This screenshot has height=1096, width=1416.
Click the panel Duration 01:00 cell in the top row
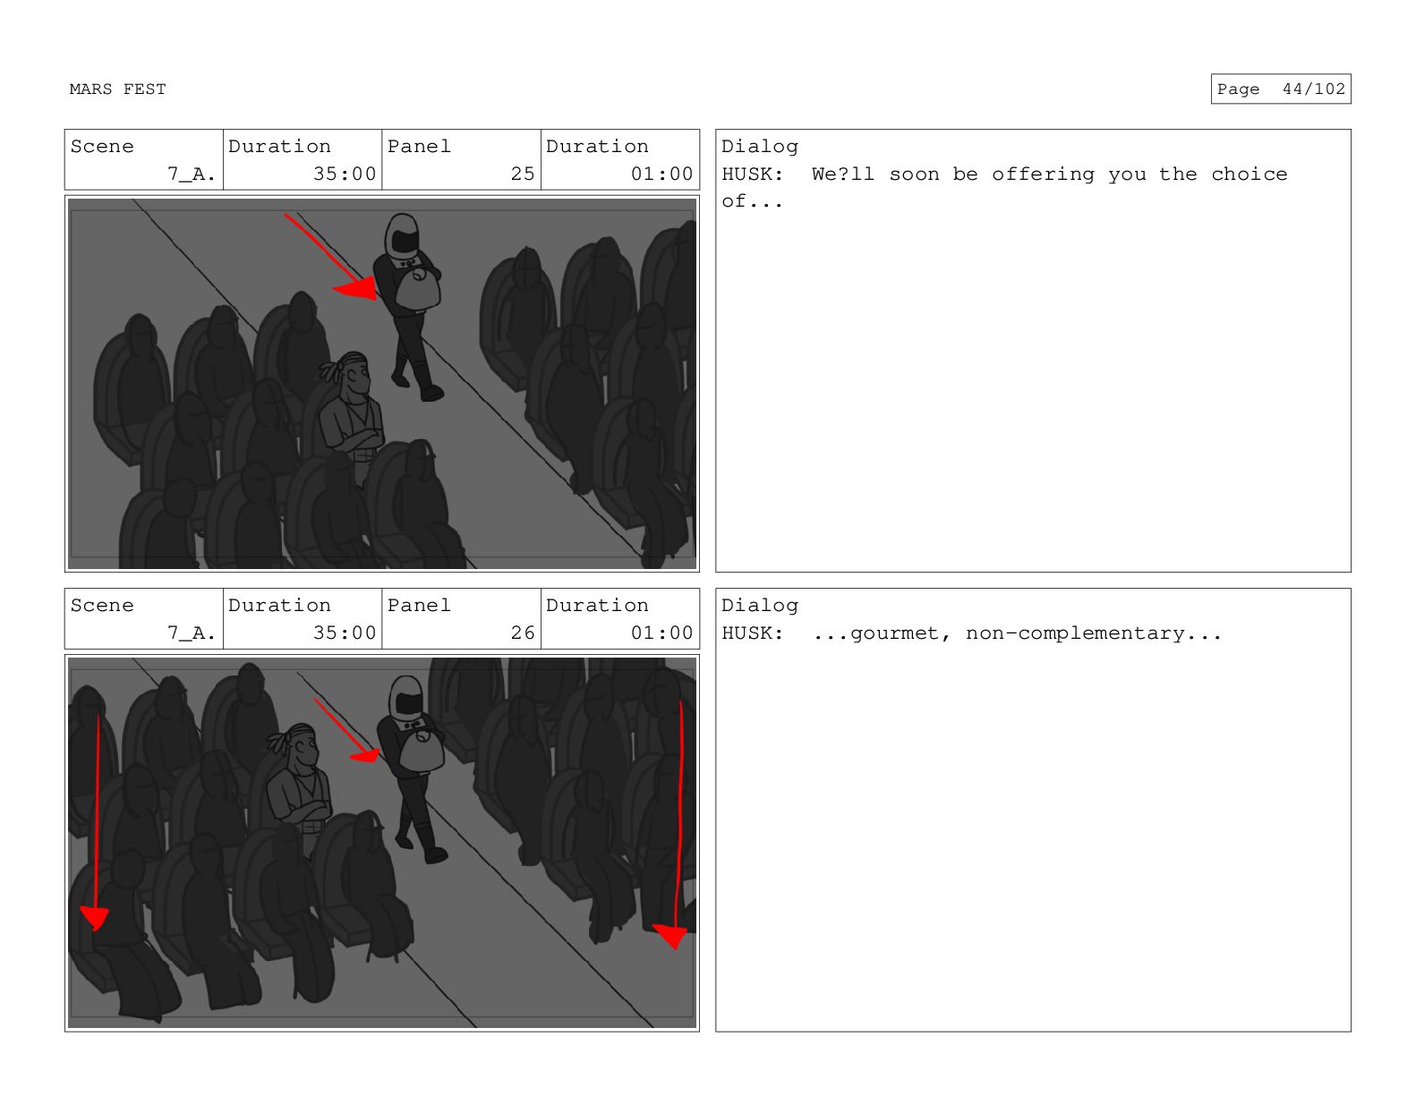click(620, 160)
